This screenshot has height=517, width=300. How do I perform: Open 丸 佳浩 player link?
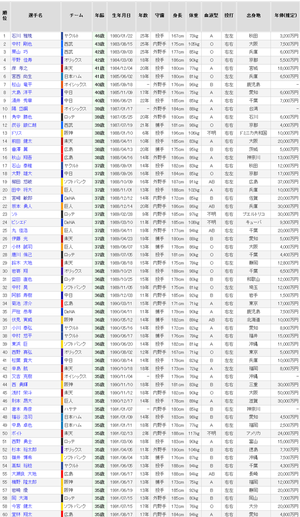coord(20,230)
